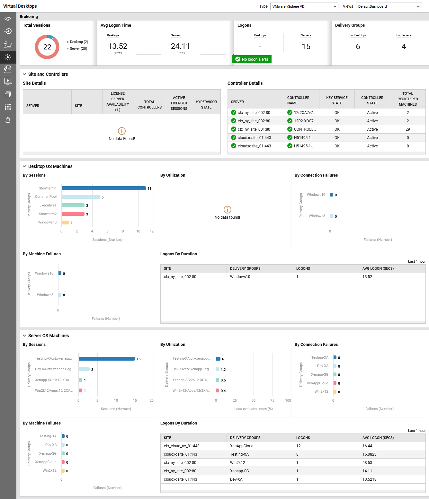
Task: Open the user groups icon in the sidebar
Action: (x=8, y=69)
